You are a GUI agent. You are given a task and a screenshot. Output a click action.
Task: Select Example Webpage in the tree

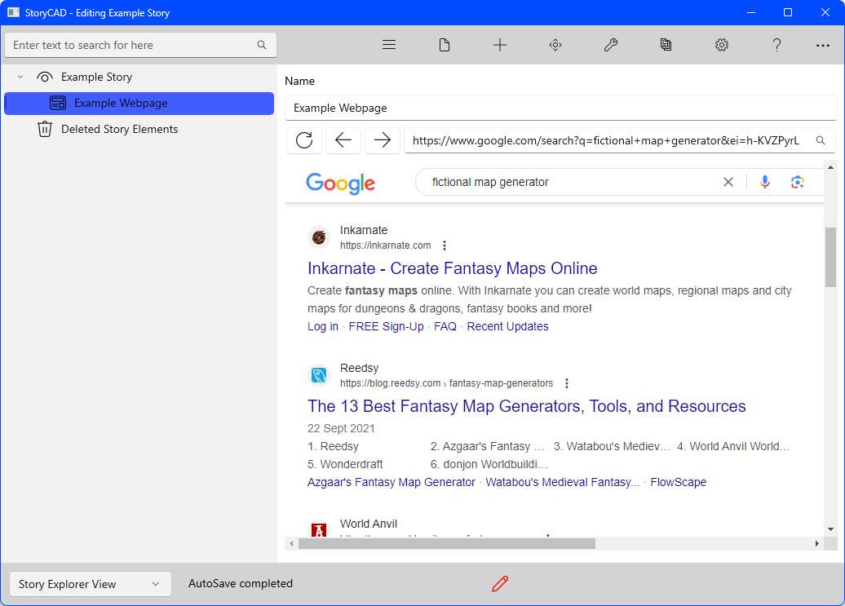pos(139,104)
